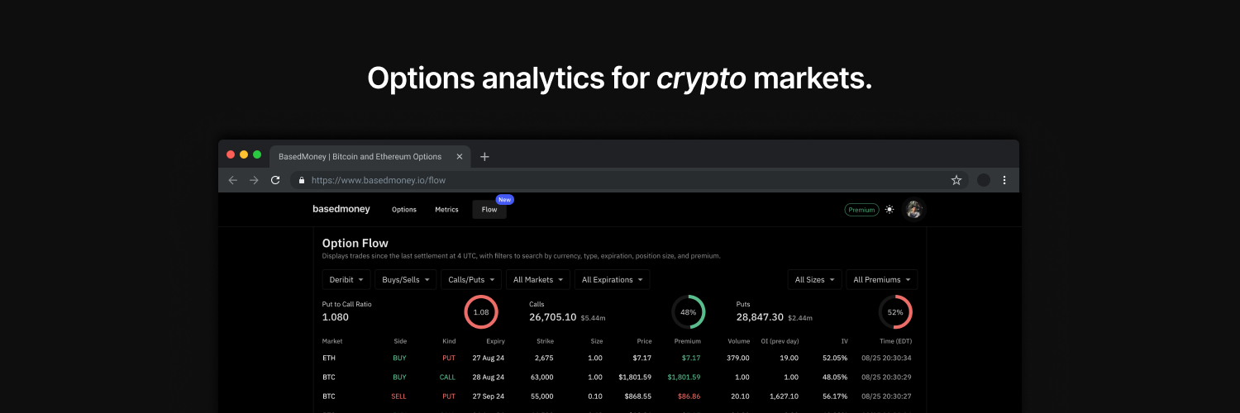
Task: Click the Strike column header
Action: [x=544, y=341]
